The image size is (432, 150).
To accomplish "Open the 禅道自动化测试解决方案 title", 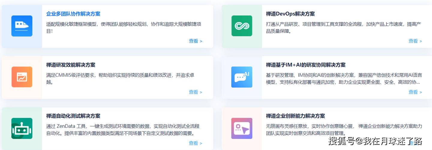I will [73, 116].
